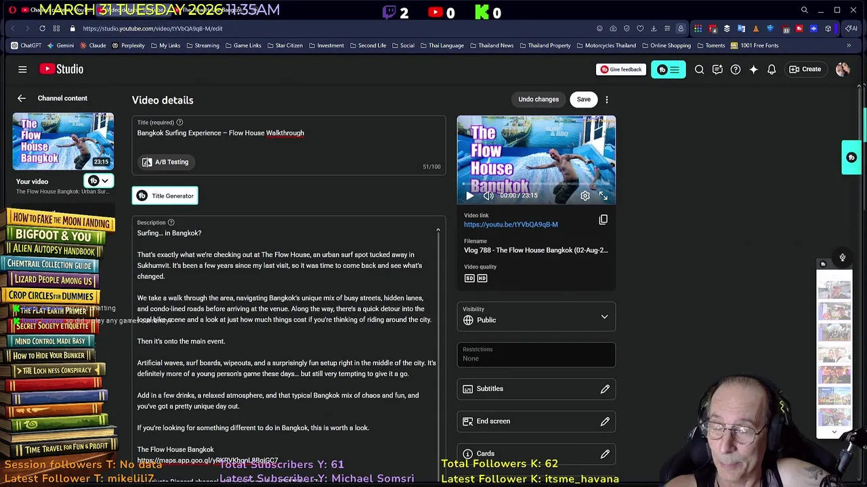Collapse the Description box chevron

pos(438,231)
